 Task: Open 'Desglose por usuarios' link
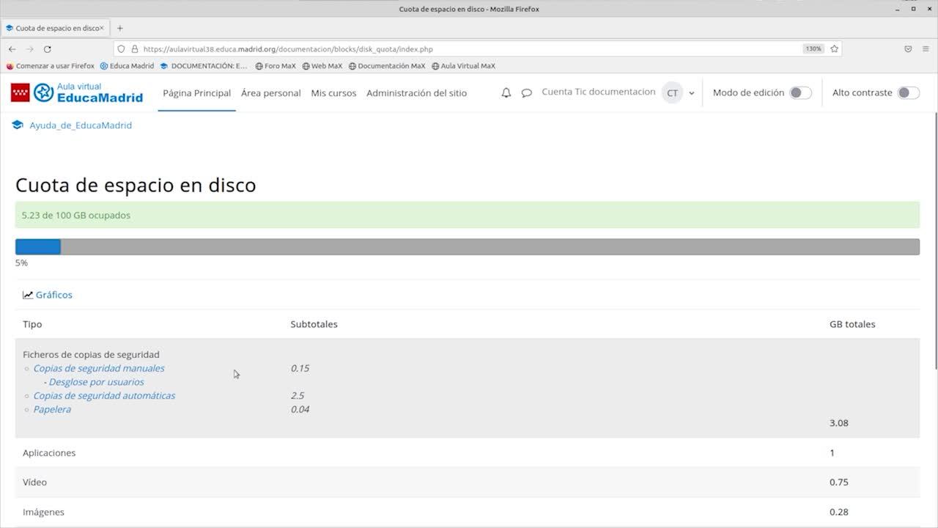click(97, 382)
